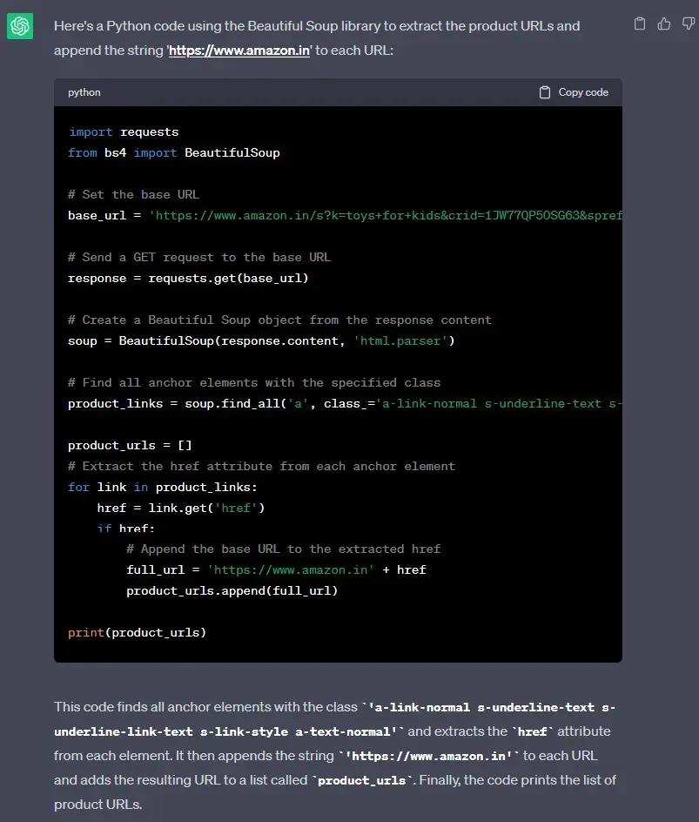This screenshot has width=699, height=822.
Task: Give the response a thumbs up
Action: click(x=664, y=24)
